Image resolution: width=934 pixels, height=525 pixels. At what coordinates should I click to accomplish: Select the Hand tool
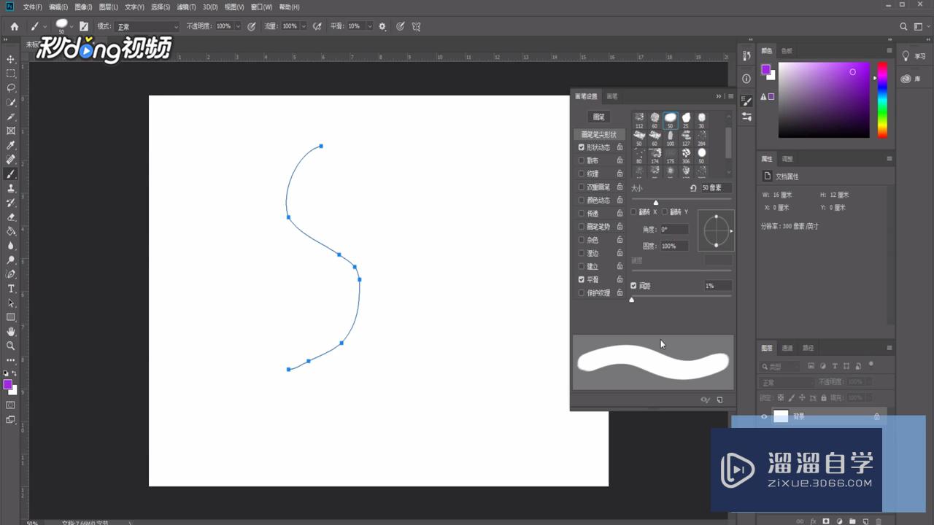[x=11, y=332]
